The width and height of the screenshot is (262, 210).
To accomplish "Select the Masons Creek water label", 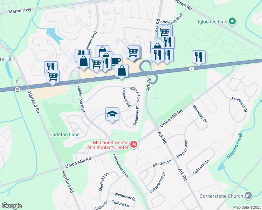I will point(234,146).
